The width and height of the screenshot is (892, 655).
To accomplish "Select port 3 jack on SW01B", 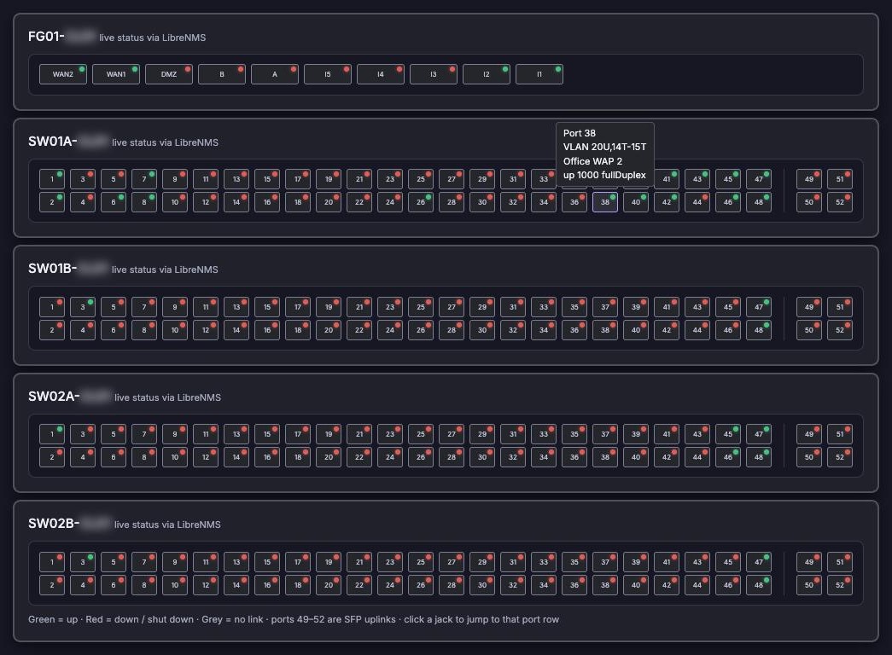I will tap(83, 306).
